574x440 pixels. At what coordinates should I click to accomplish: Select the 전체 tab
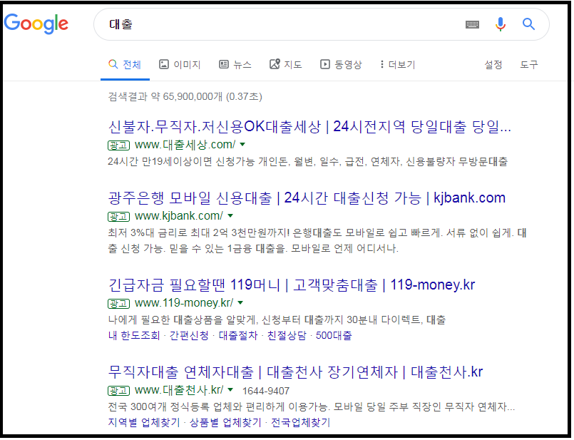click(125, 65)
